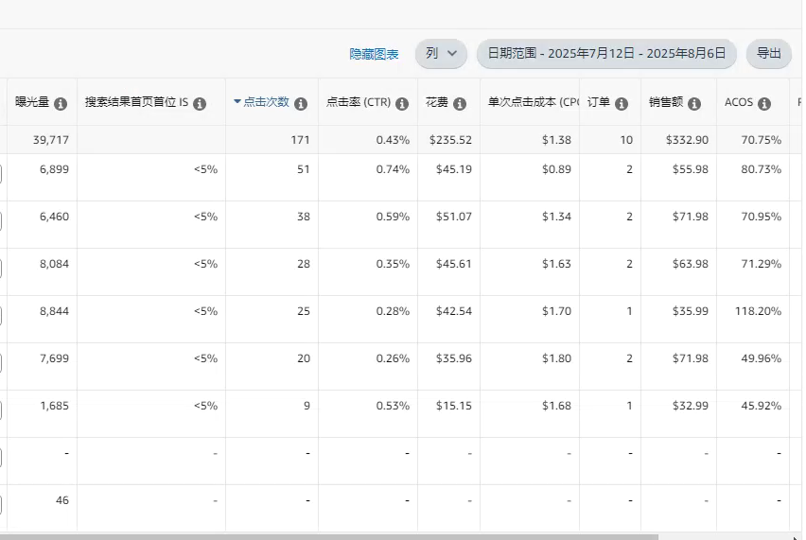Click info icon next to 订单 header
Viewport: 806px width, 540px height.
coord(622,104)
